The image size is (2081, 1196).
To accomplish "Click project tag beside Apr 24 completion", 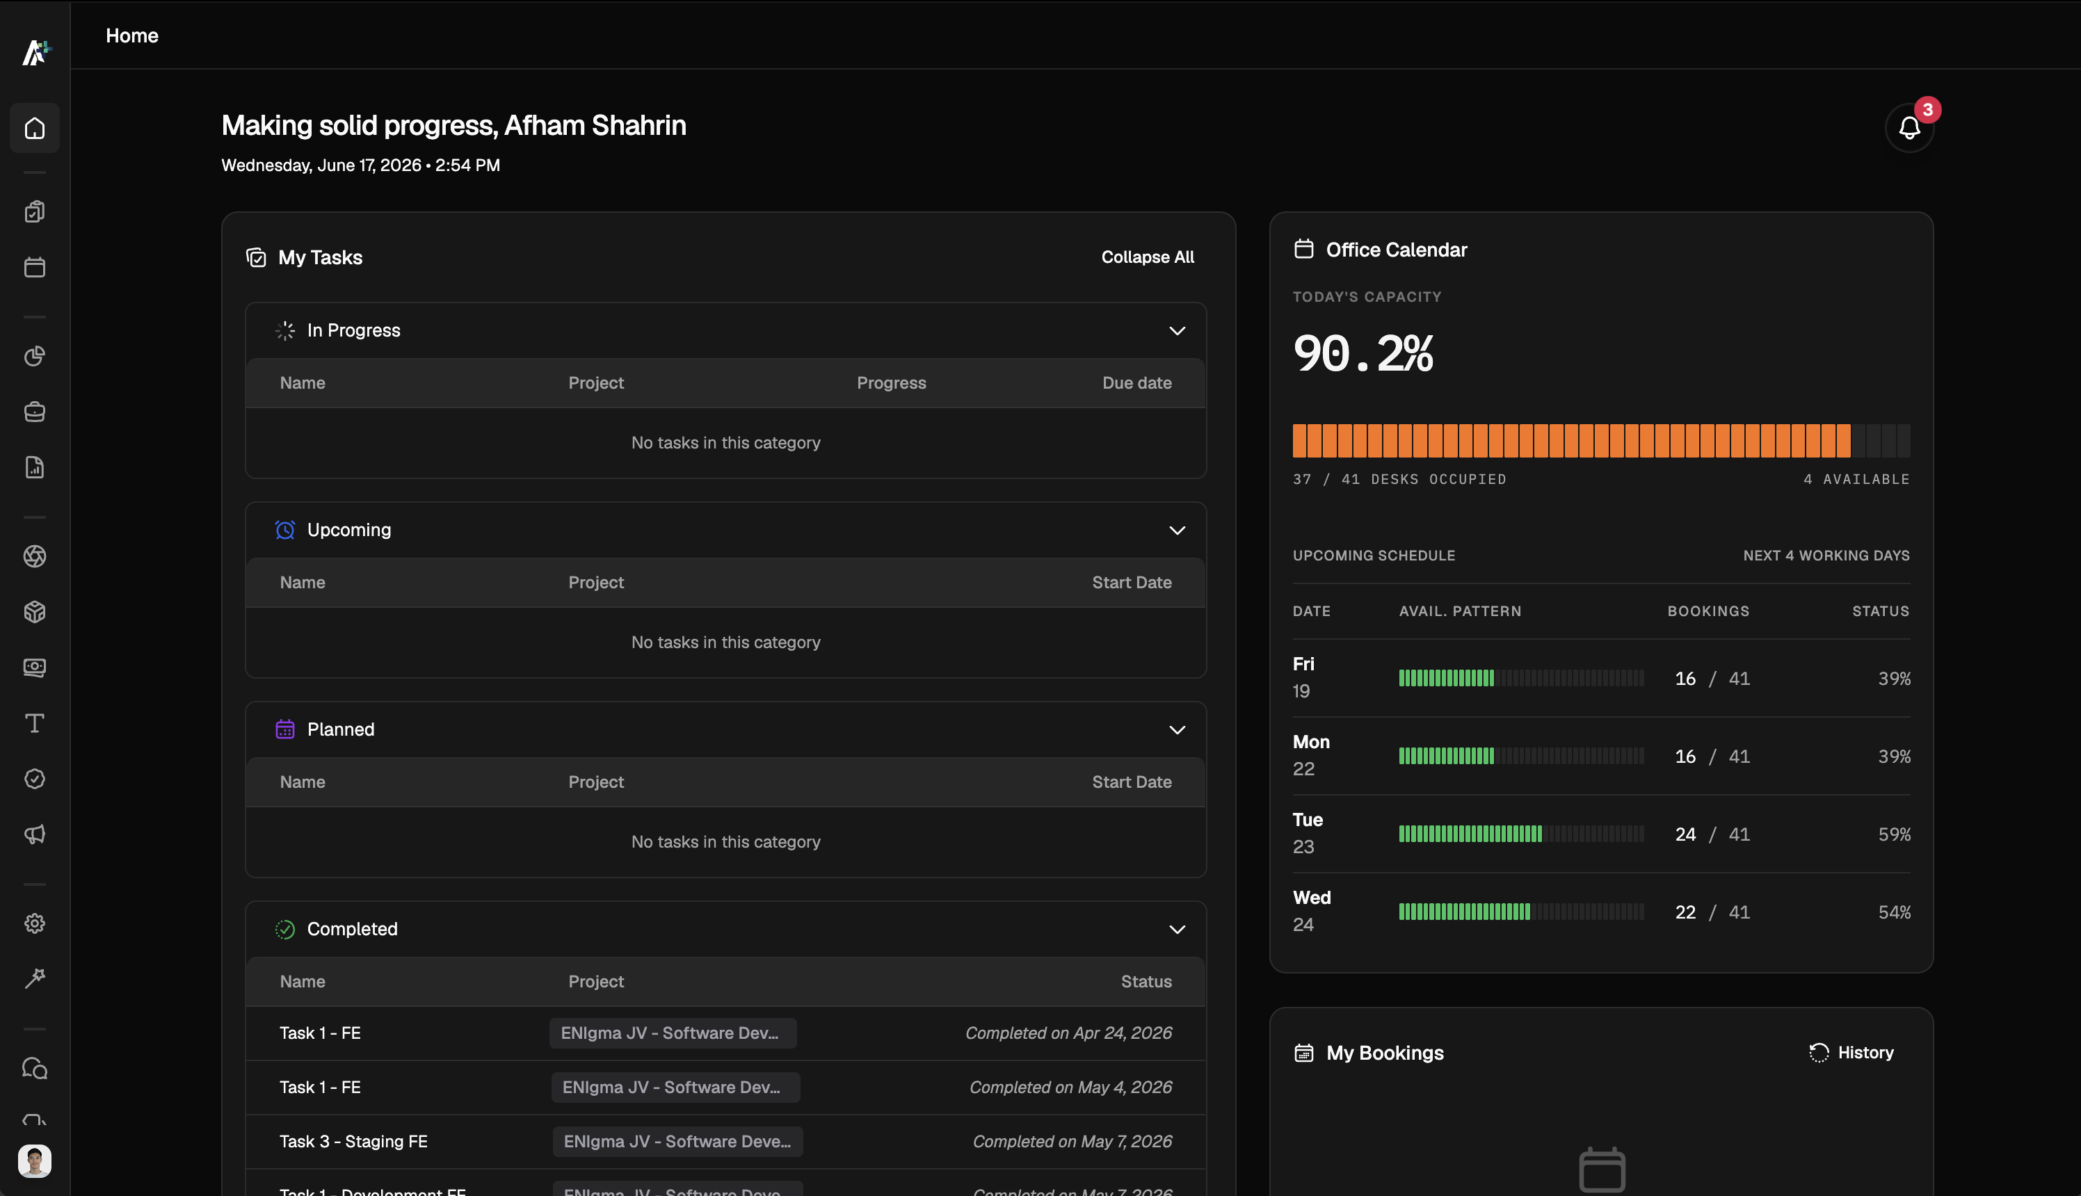I will pos(673,1033).
